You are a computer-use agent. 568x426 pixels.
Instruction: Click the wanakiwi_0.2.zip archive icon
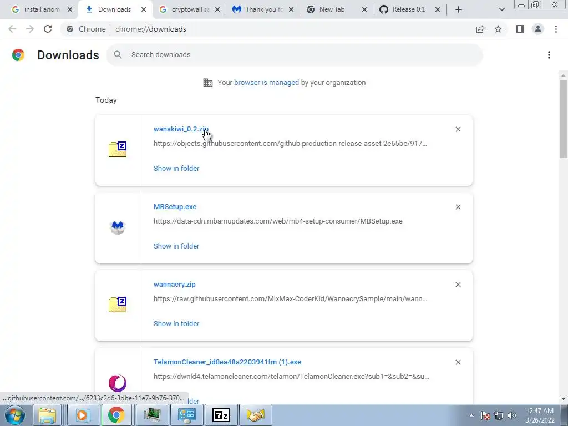pos(118,149)
